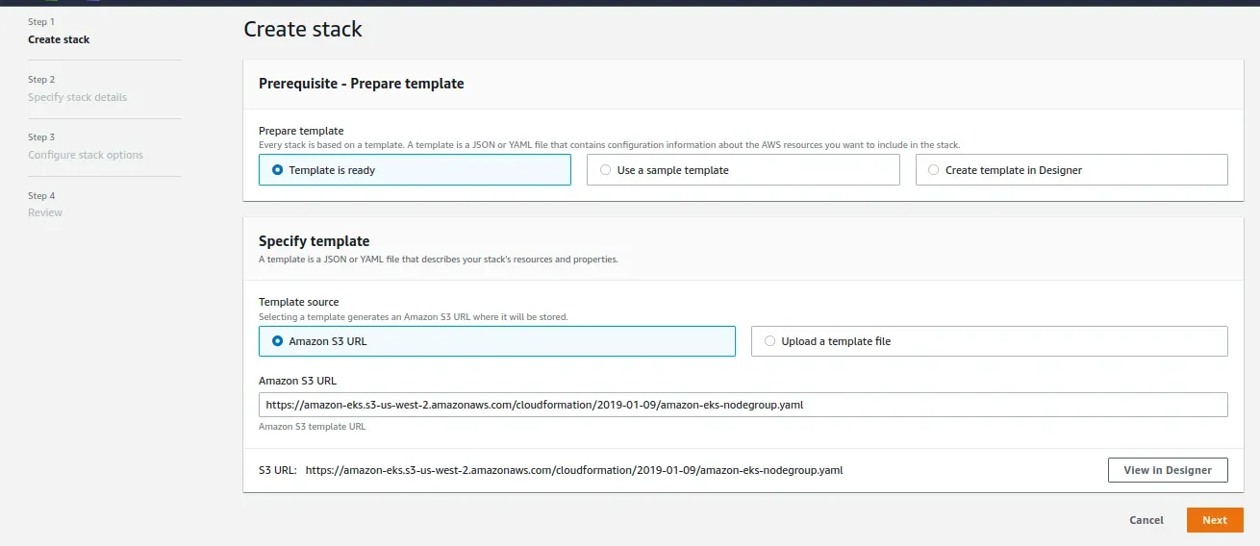Click the "Template source" field label
Image resolution: width=1260 pixels, height=546 pixels.
click(x=298, y=302)
